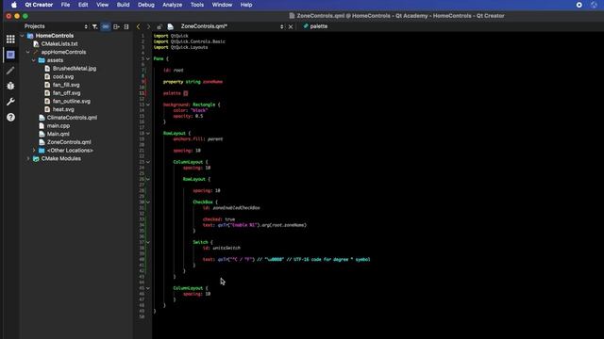Select fan_outline.svg in assets
The image size is (604, 339).
point(72,101)
